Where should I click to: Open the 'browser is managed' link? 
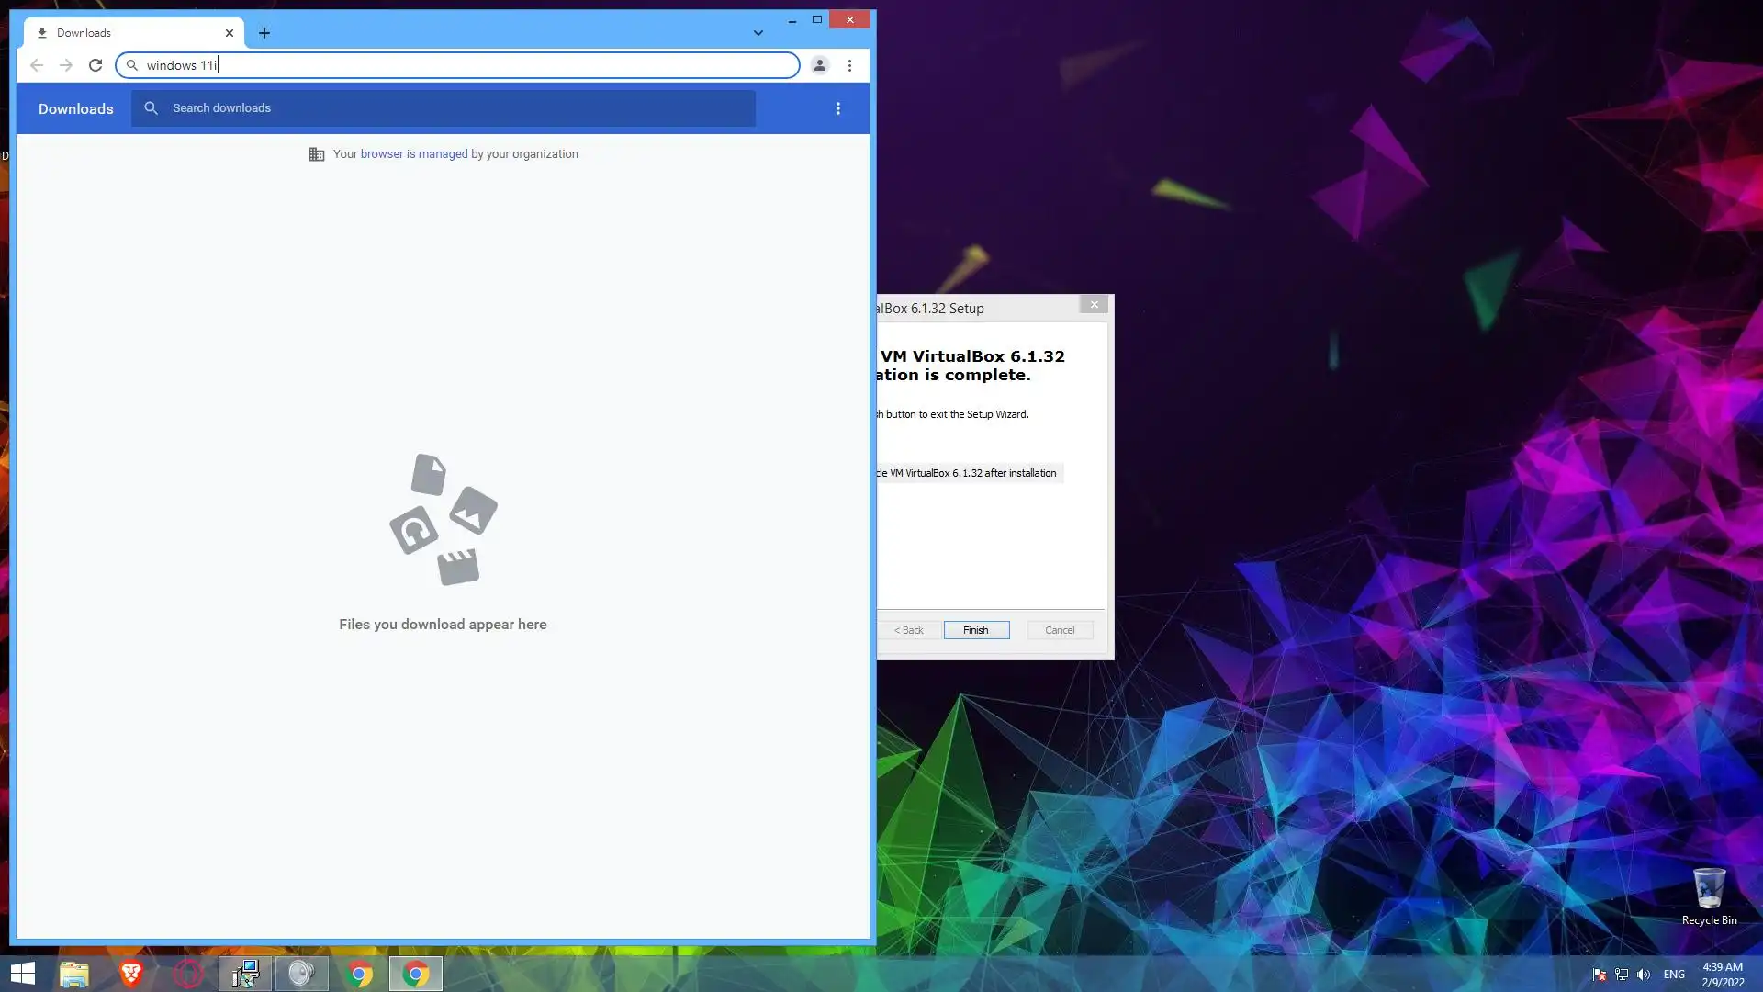click(x=413, y=154)
